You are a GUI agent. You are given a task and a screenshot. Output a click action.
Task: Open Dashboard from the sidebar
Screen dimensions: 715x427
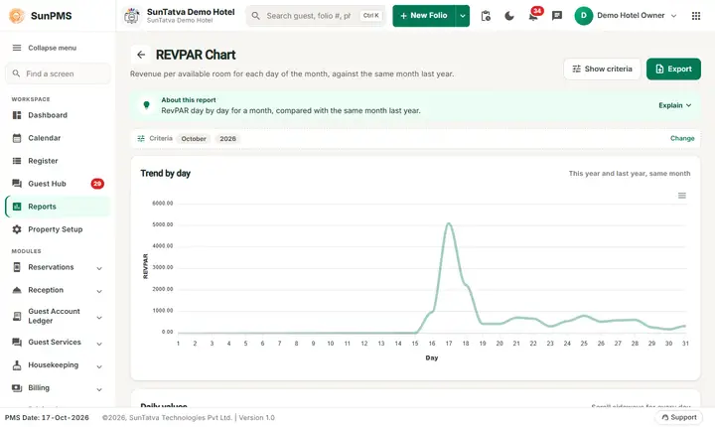tap(58, 115)
